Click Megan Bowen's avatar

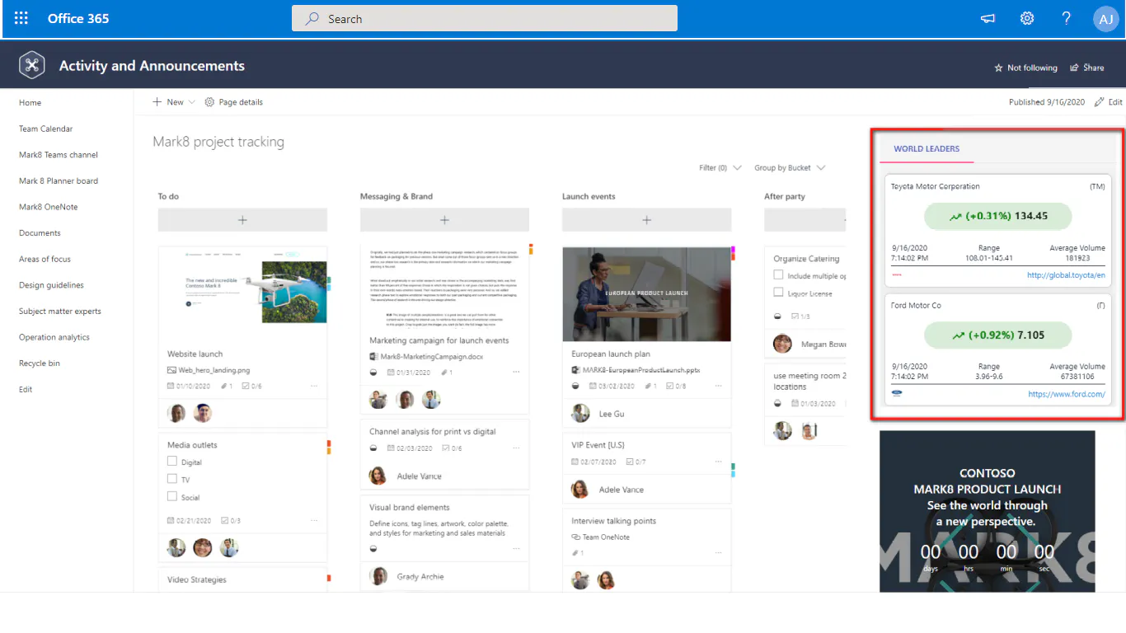[783, 344]
